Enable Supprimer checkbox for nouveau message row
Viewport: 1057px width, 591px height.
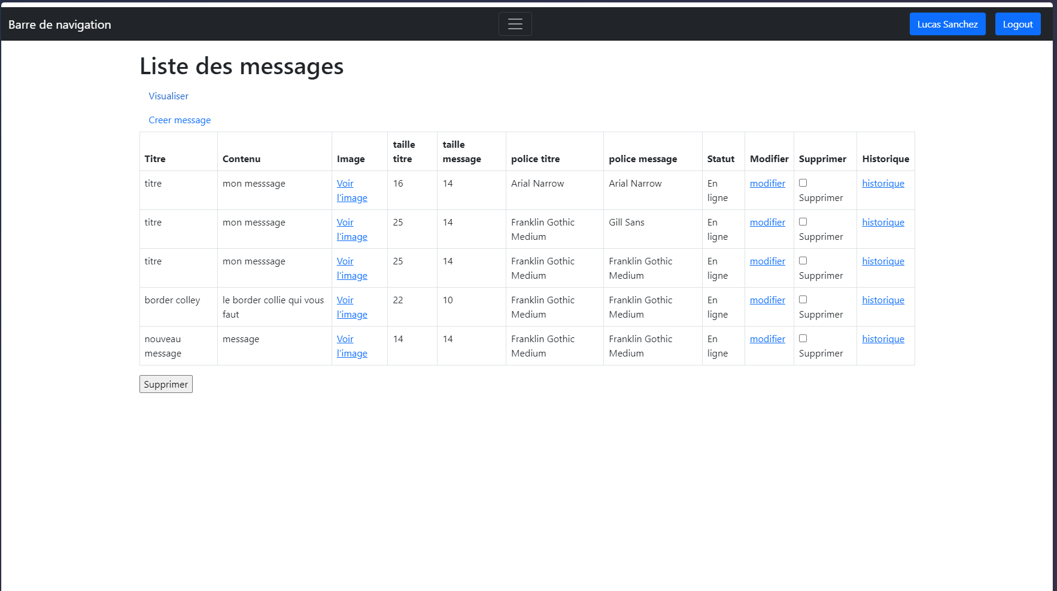[x=803, y=339]
